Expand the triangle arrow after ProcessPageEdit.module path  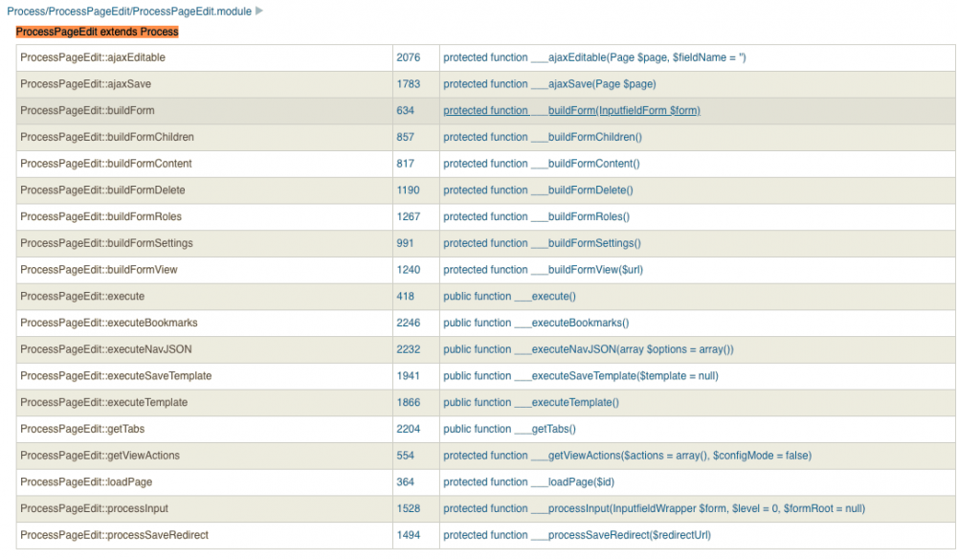tap(259, 11)
